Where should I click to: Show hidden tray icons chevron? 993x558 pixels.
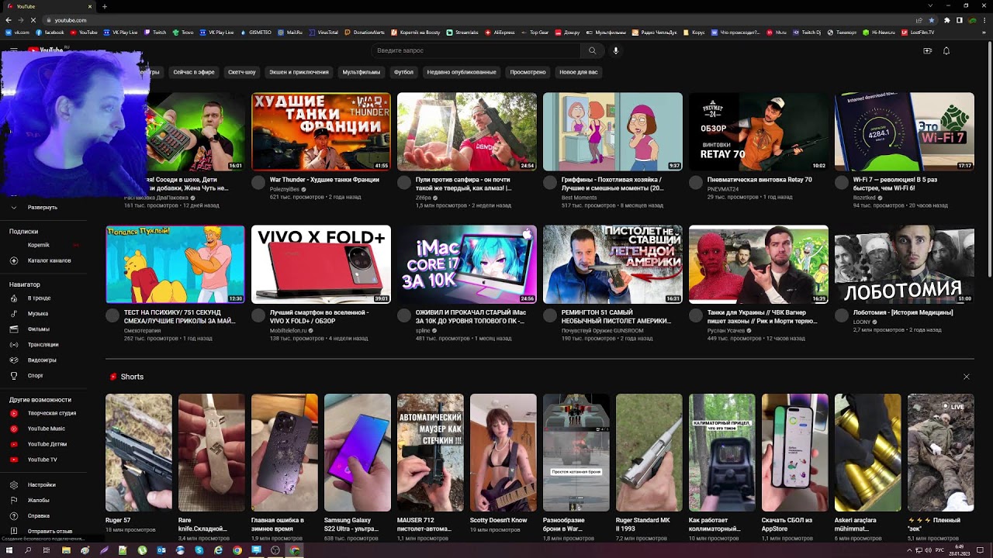[910, 550]
